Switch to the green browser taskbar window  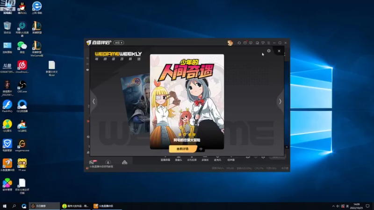76,206
